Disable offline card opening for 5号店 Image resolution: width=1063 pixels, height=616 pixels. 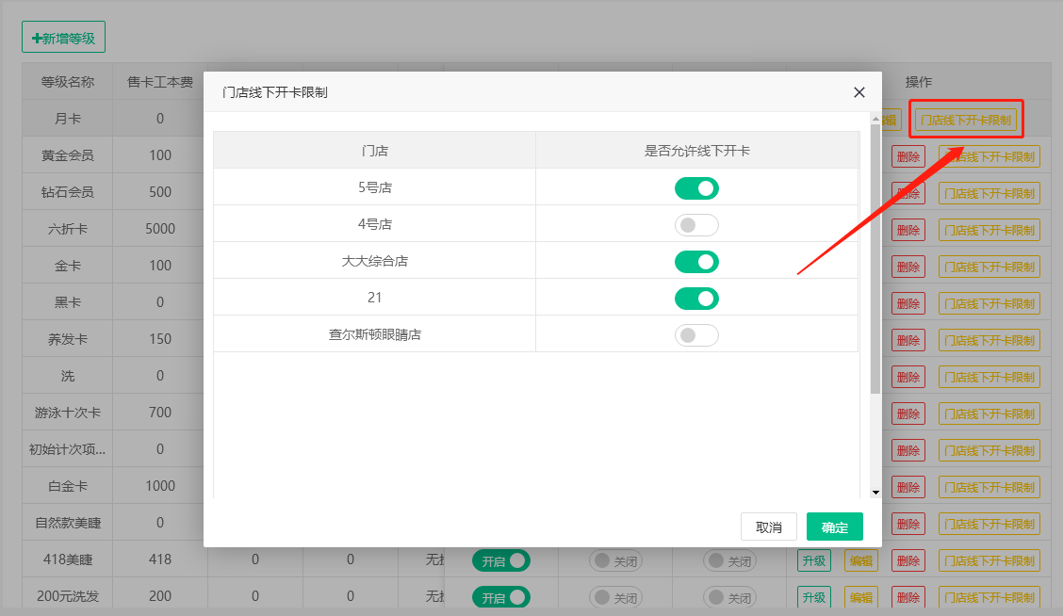pos(696,188)
